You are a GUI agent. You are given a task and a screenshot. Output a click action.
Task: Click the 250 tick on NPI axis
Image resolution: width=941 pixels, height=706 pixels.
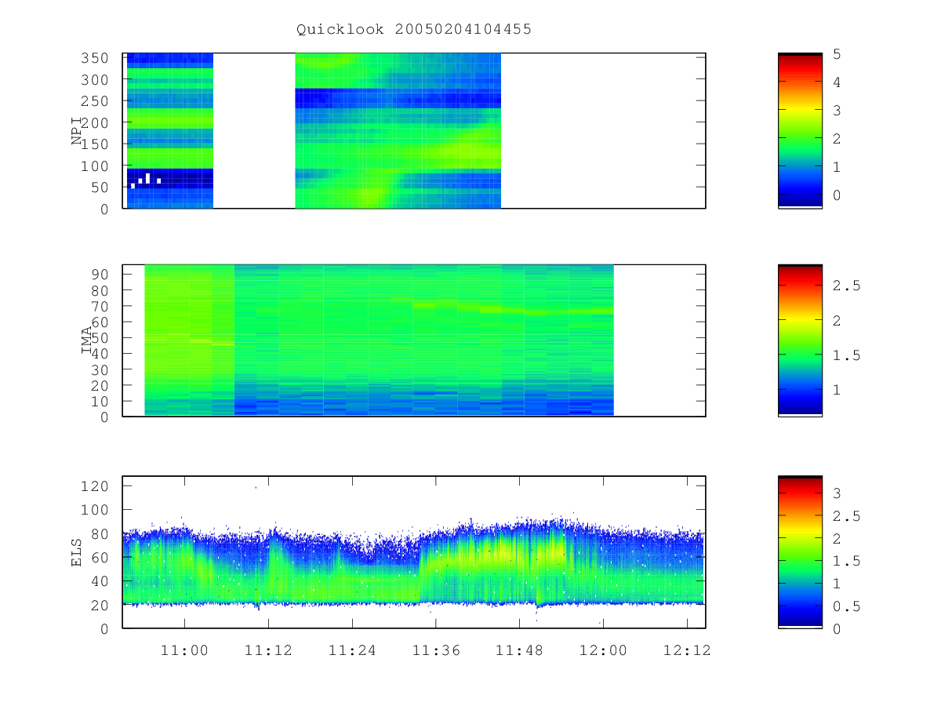pos(96,101)
